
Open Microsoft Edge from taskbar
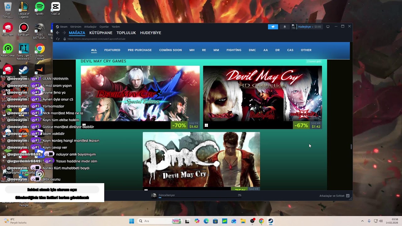pyautogui.click(x=206, y=221)
